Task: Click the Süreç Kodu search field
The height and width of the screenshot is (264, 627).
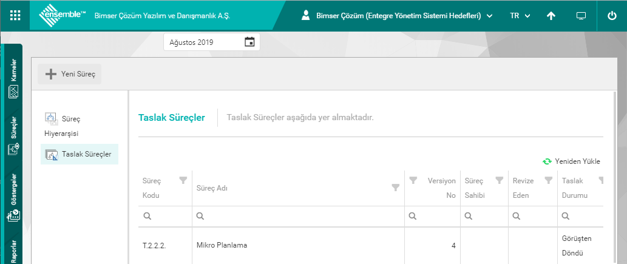Action: (165, 216)
